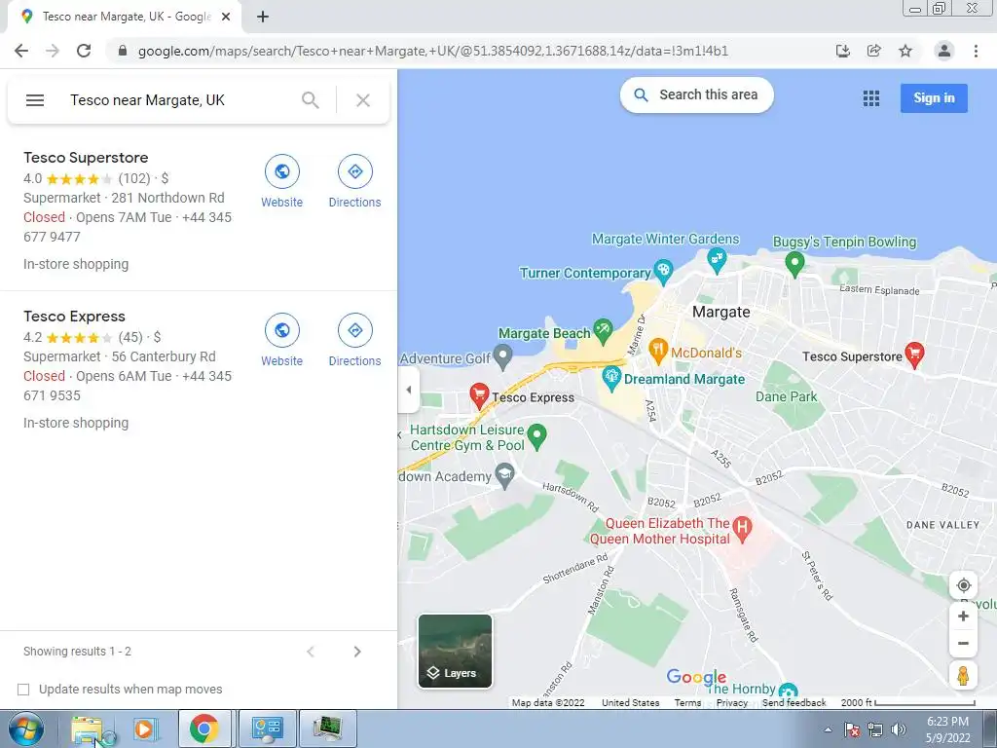
Task: Zoom in on the map
Action: click(x=963, y=616)
